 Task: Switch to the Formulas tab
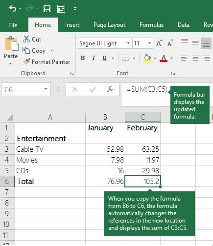[151, 25]
